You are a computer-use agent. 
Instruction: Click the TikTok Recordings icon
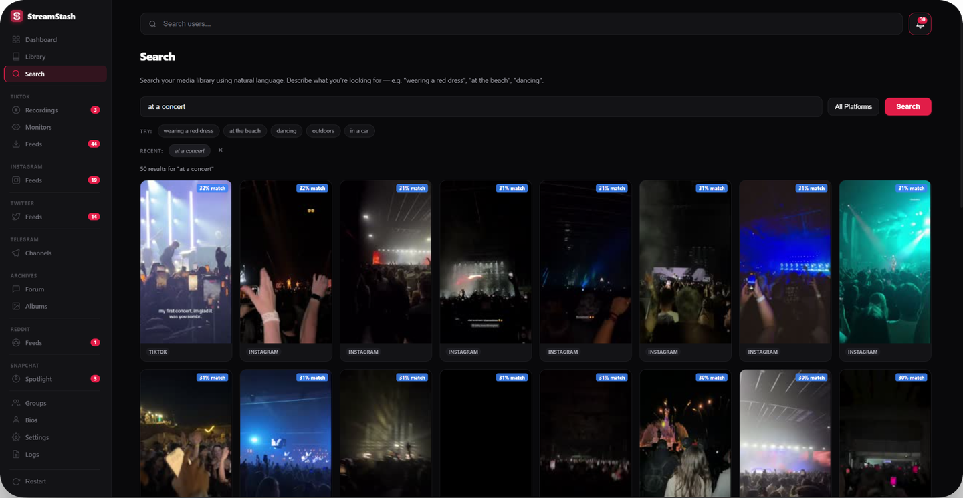16,110
